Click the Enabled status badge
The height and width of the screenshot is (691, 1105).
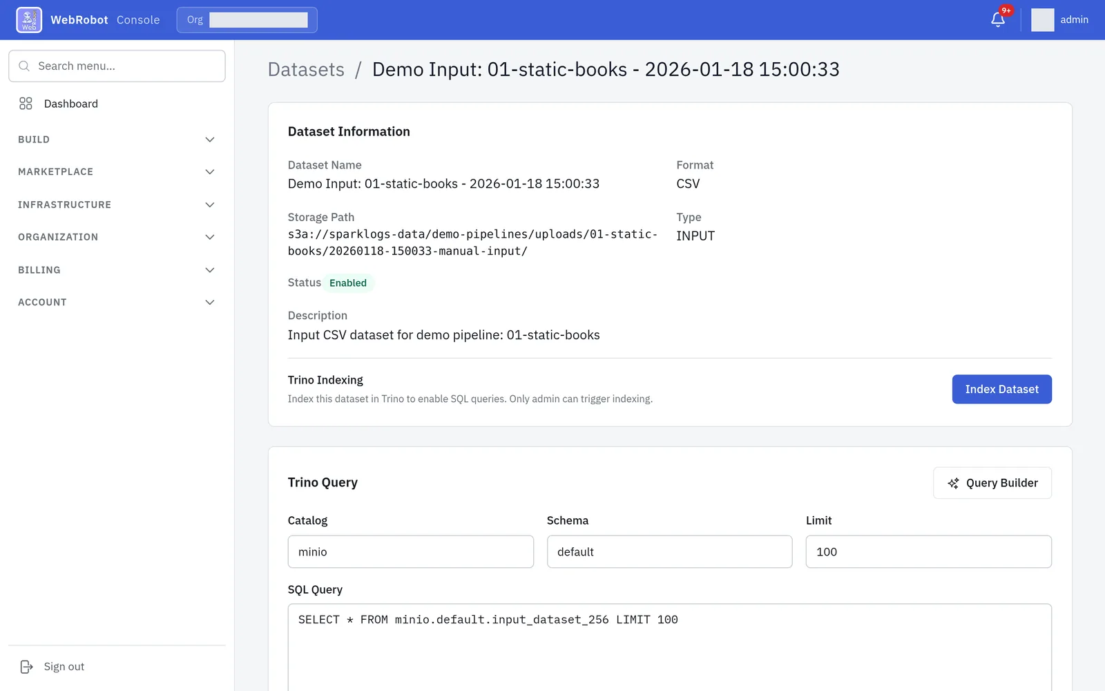[348, 283]
